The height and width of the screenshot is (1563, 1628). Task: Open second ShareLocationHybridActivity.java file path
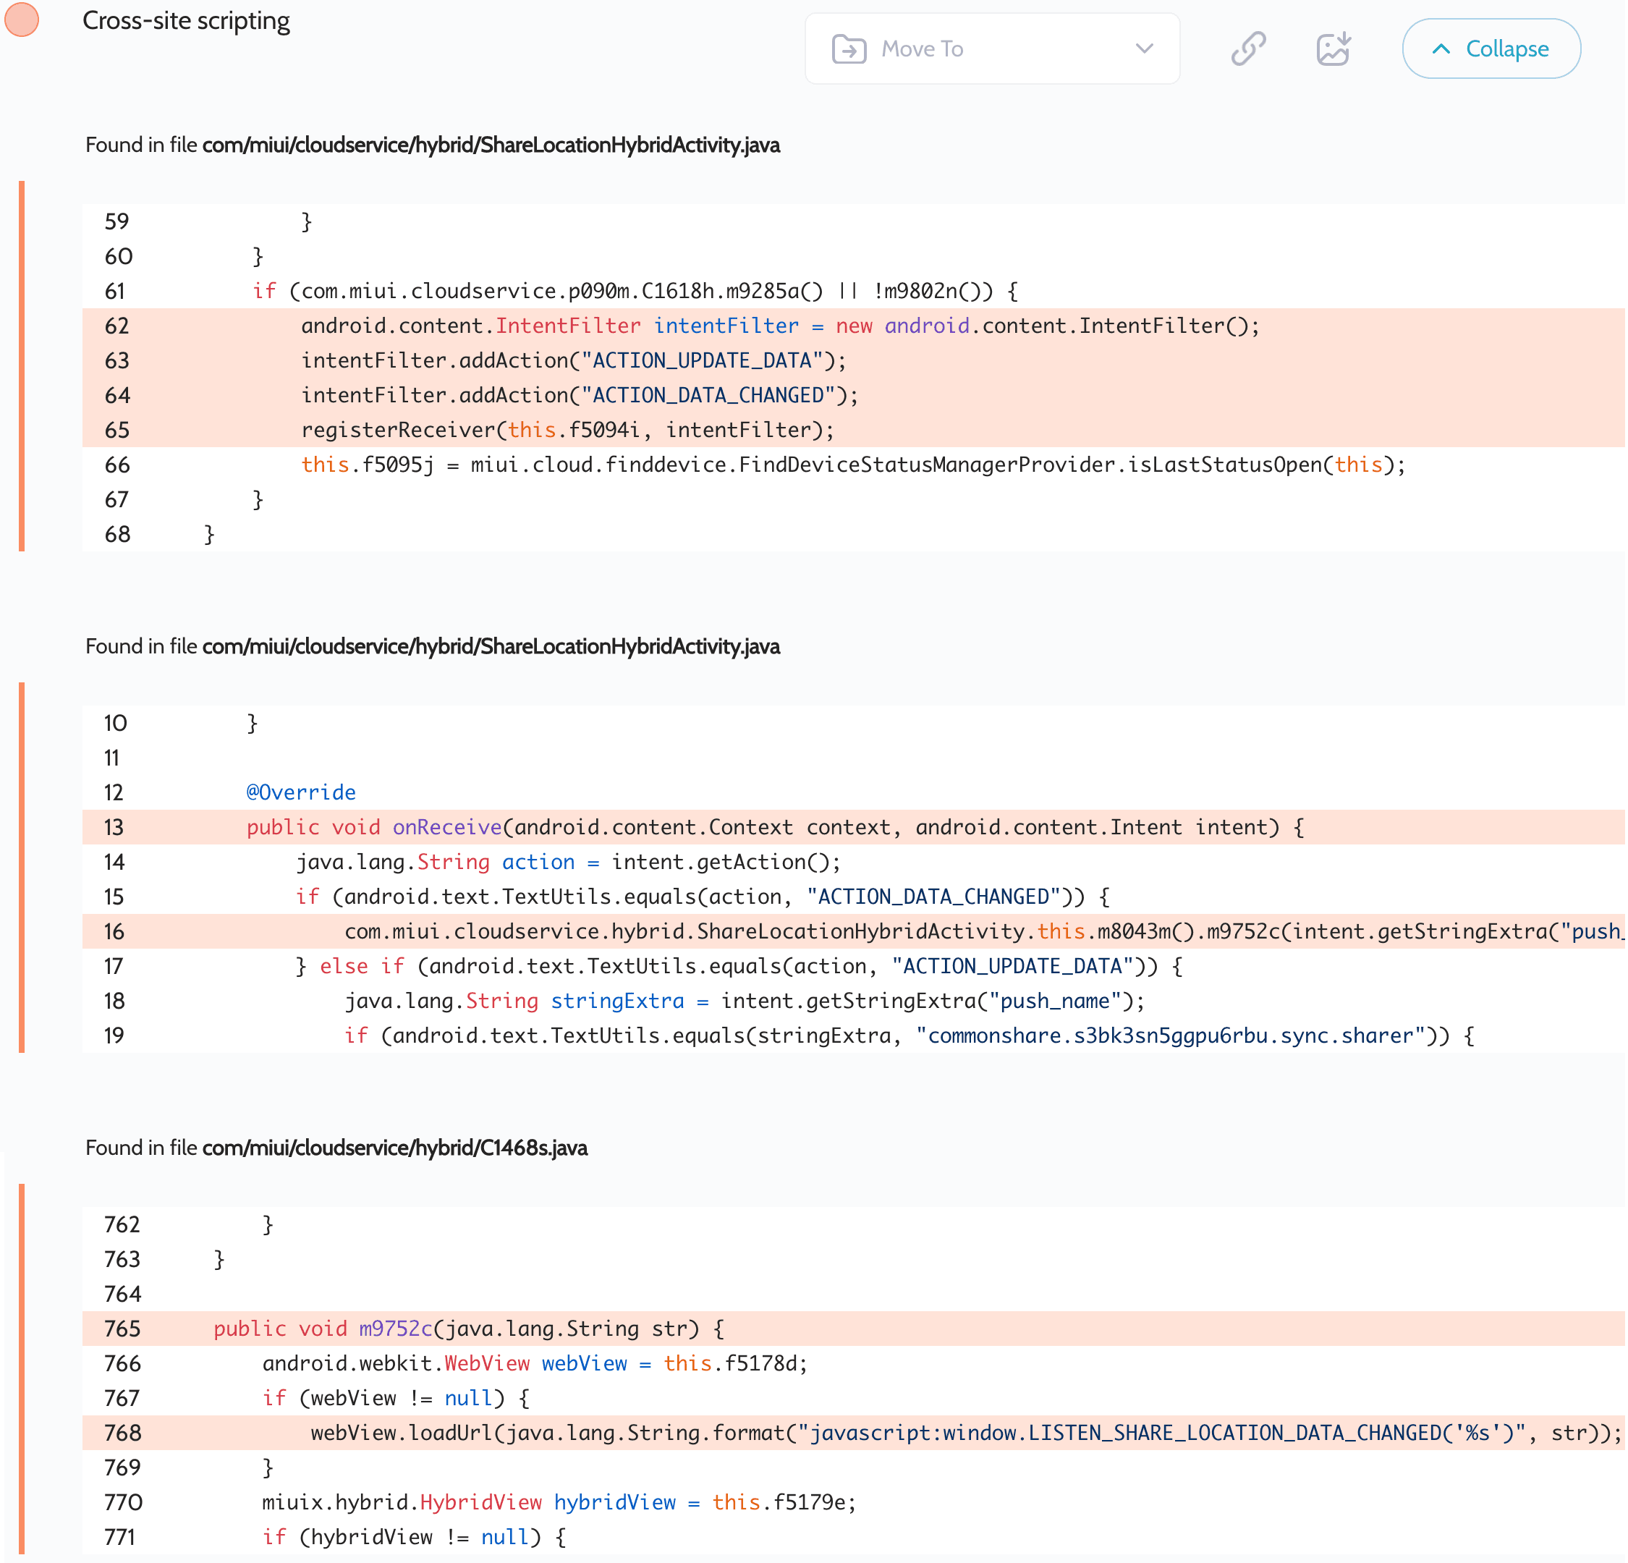[490, 647]
